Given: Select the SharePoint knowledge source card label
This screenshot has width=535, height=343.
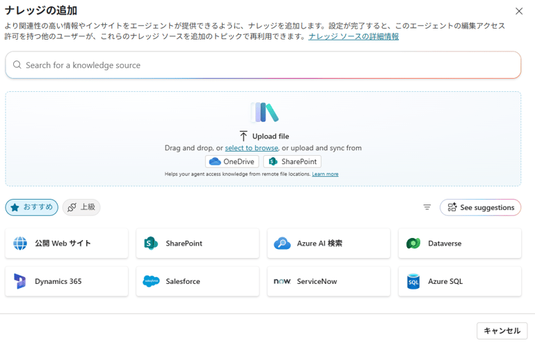Looking at the screenshot, I should [184, 244].
